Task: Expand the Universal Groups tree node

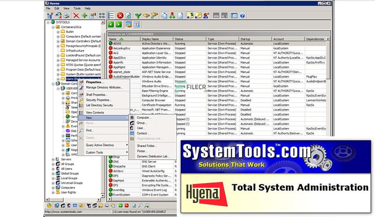Action: click(x=53, y=183)
